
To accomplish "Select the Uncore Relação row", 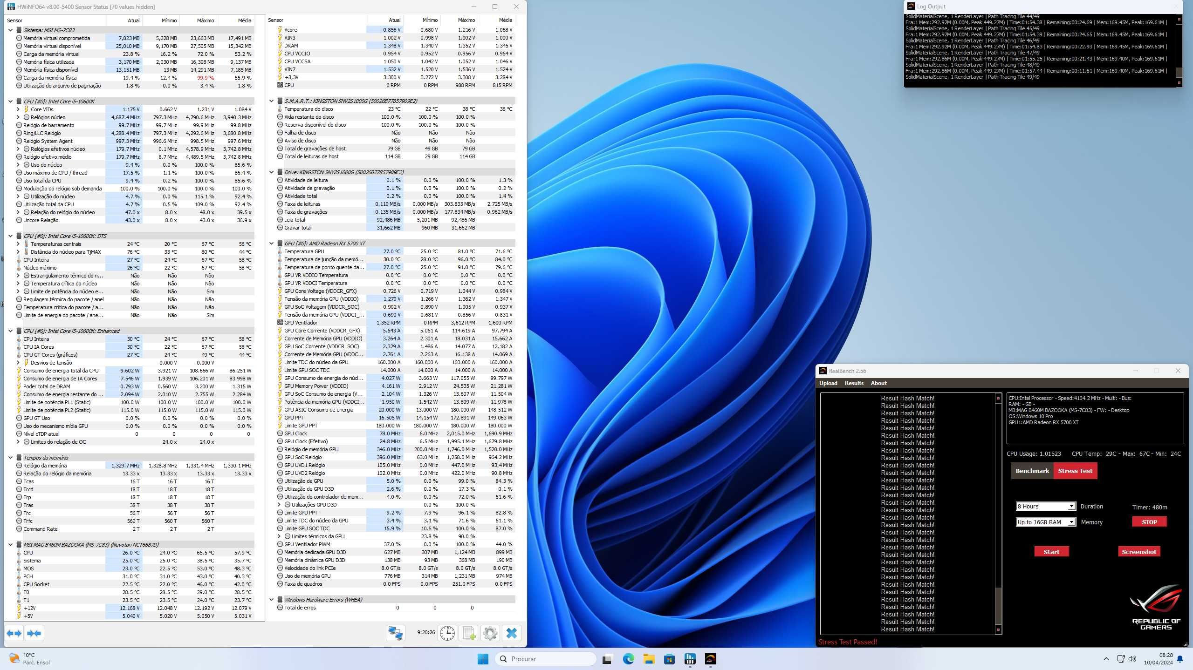I will [134, 220].
